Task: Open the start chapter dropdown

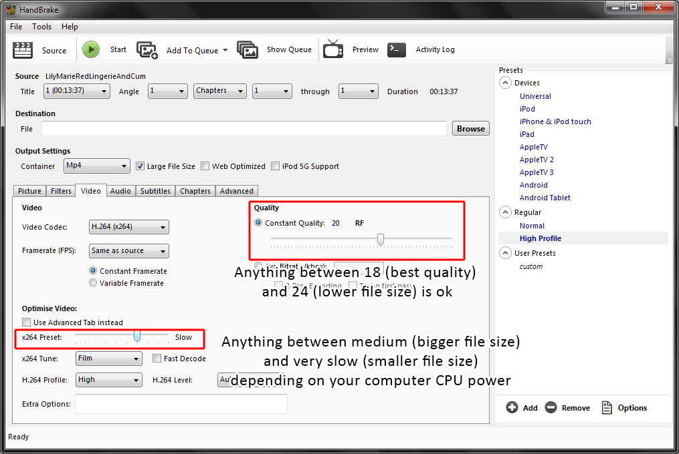Action: pyautogui.click(x=272, y=91)
